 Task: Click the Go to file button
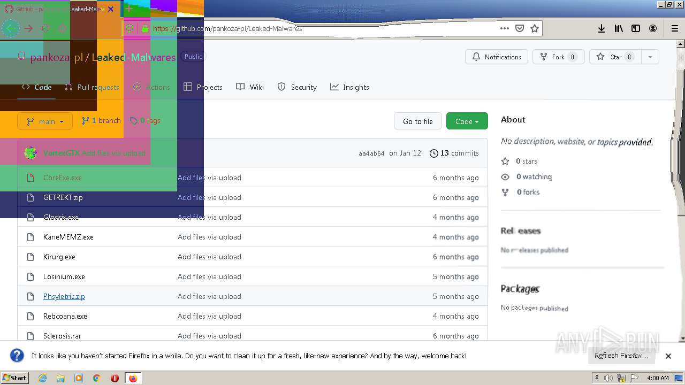(x=417, y=121)
